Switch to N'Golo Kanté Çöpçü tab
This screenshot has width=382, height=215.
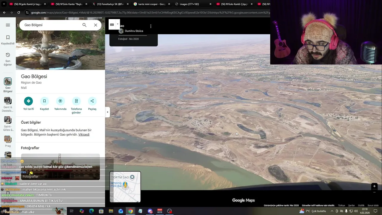pyautogui.click(x=234, y=4)
